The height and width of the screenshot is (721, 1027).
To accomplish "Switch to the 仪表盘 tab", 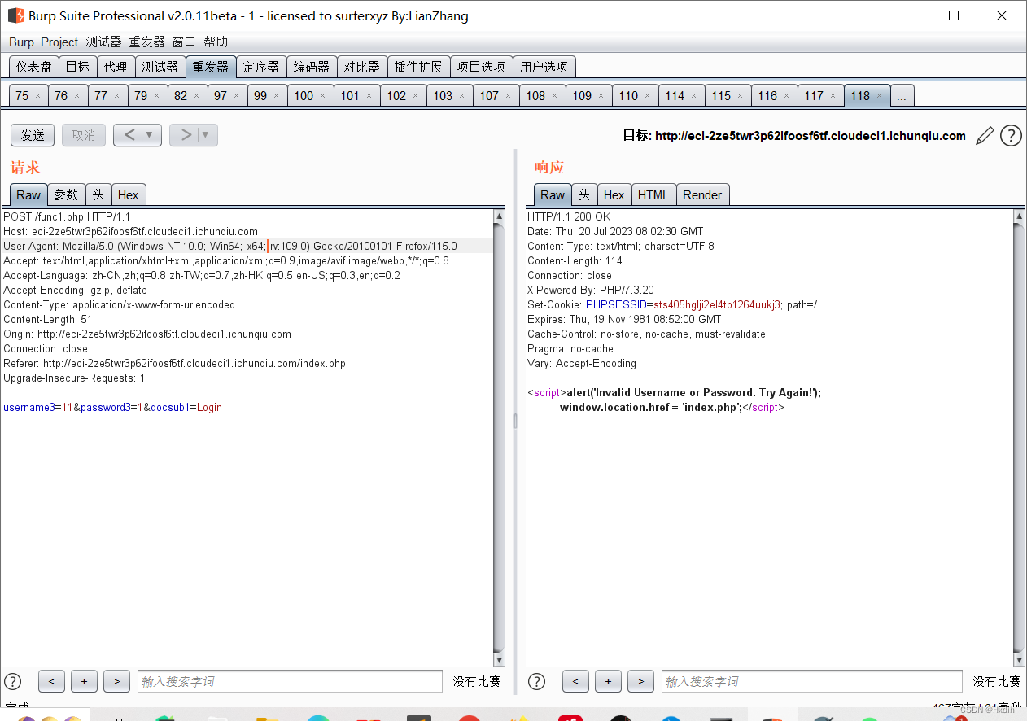I will coord(34,67).
